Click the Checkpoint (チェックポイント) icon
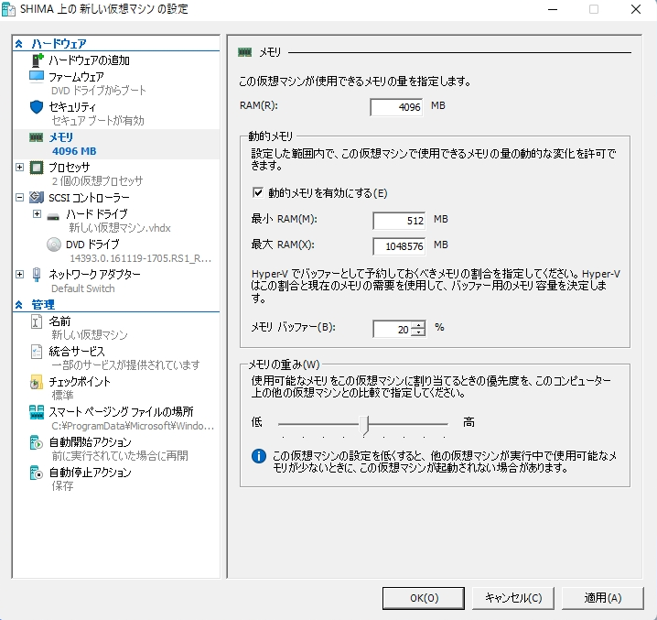This screenshot has width=657, height=620. [37, 382]
